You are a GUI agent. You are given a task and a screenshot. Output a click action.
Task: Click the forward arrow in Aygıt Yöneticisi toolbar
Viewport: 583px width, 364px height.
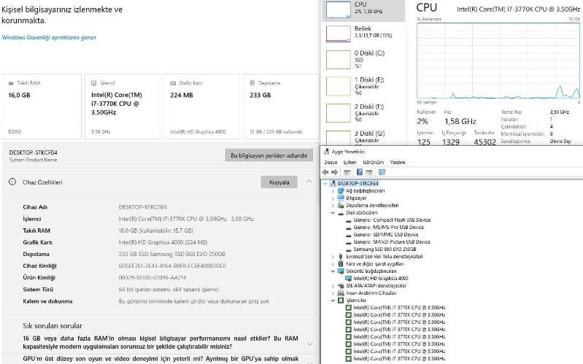point(335,172)
